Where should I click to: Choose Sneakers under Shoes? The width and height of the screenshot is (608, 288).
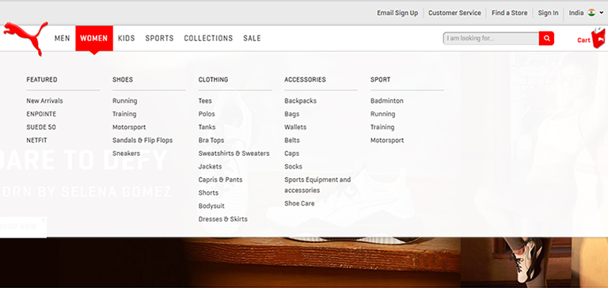point(127,153)
